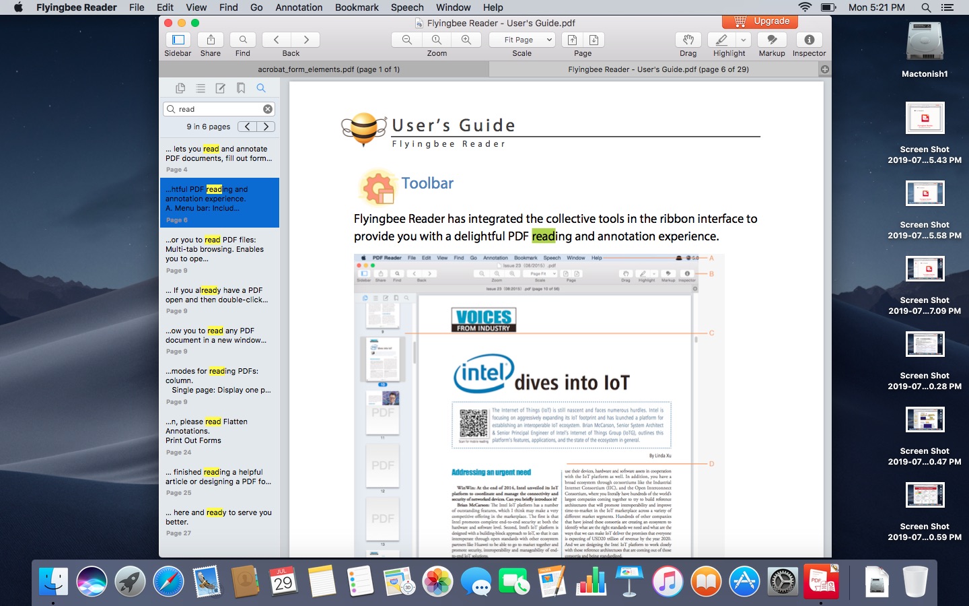Open the Flyingbee Reader app menu
This screenshot has width=969, height=606.
coord(77,7)
